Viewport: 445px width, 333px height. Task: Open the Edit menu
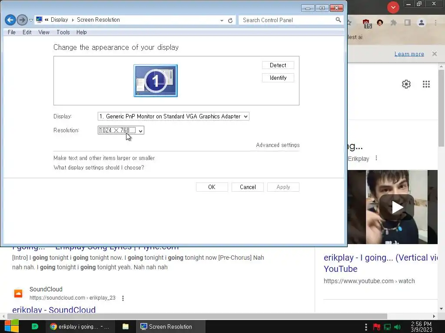click(27, 32)
